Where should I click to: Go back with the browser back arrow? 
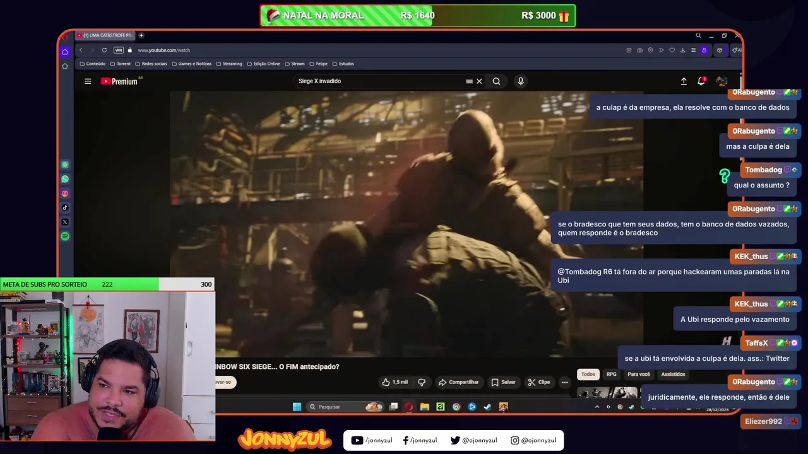(x=80, y=50)
